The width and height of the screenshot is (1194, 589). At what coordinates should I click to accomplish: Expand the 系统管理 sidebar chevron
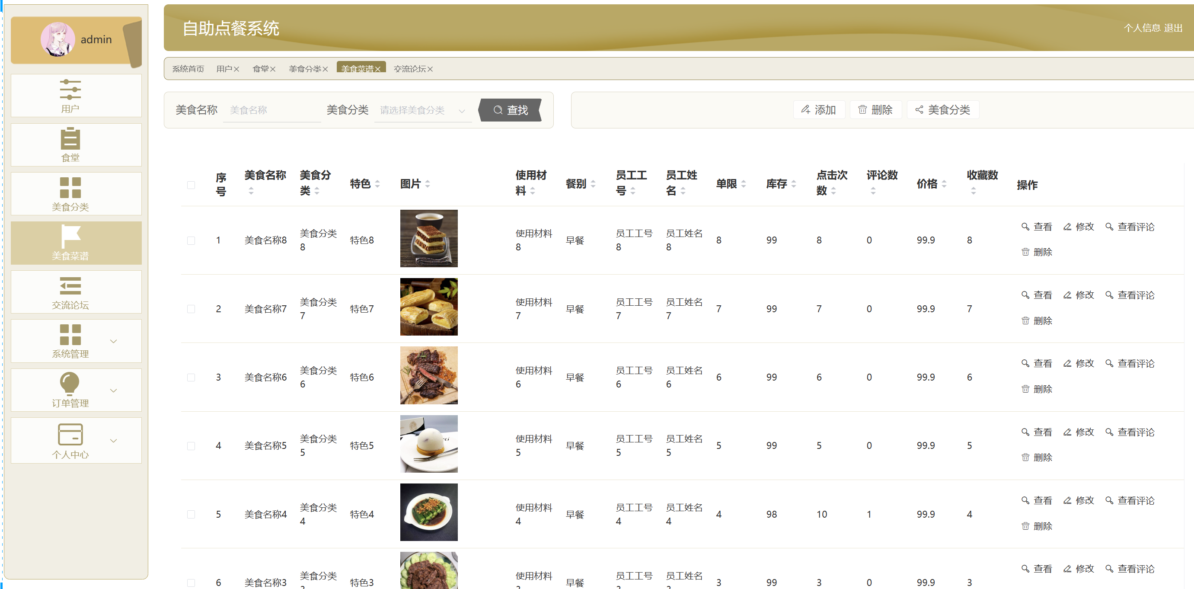point(114,341)
